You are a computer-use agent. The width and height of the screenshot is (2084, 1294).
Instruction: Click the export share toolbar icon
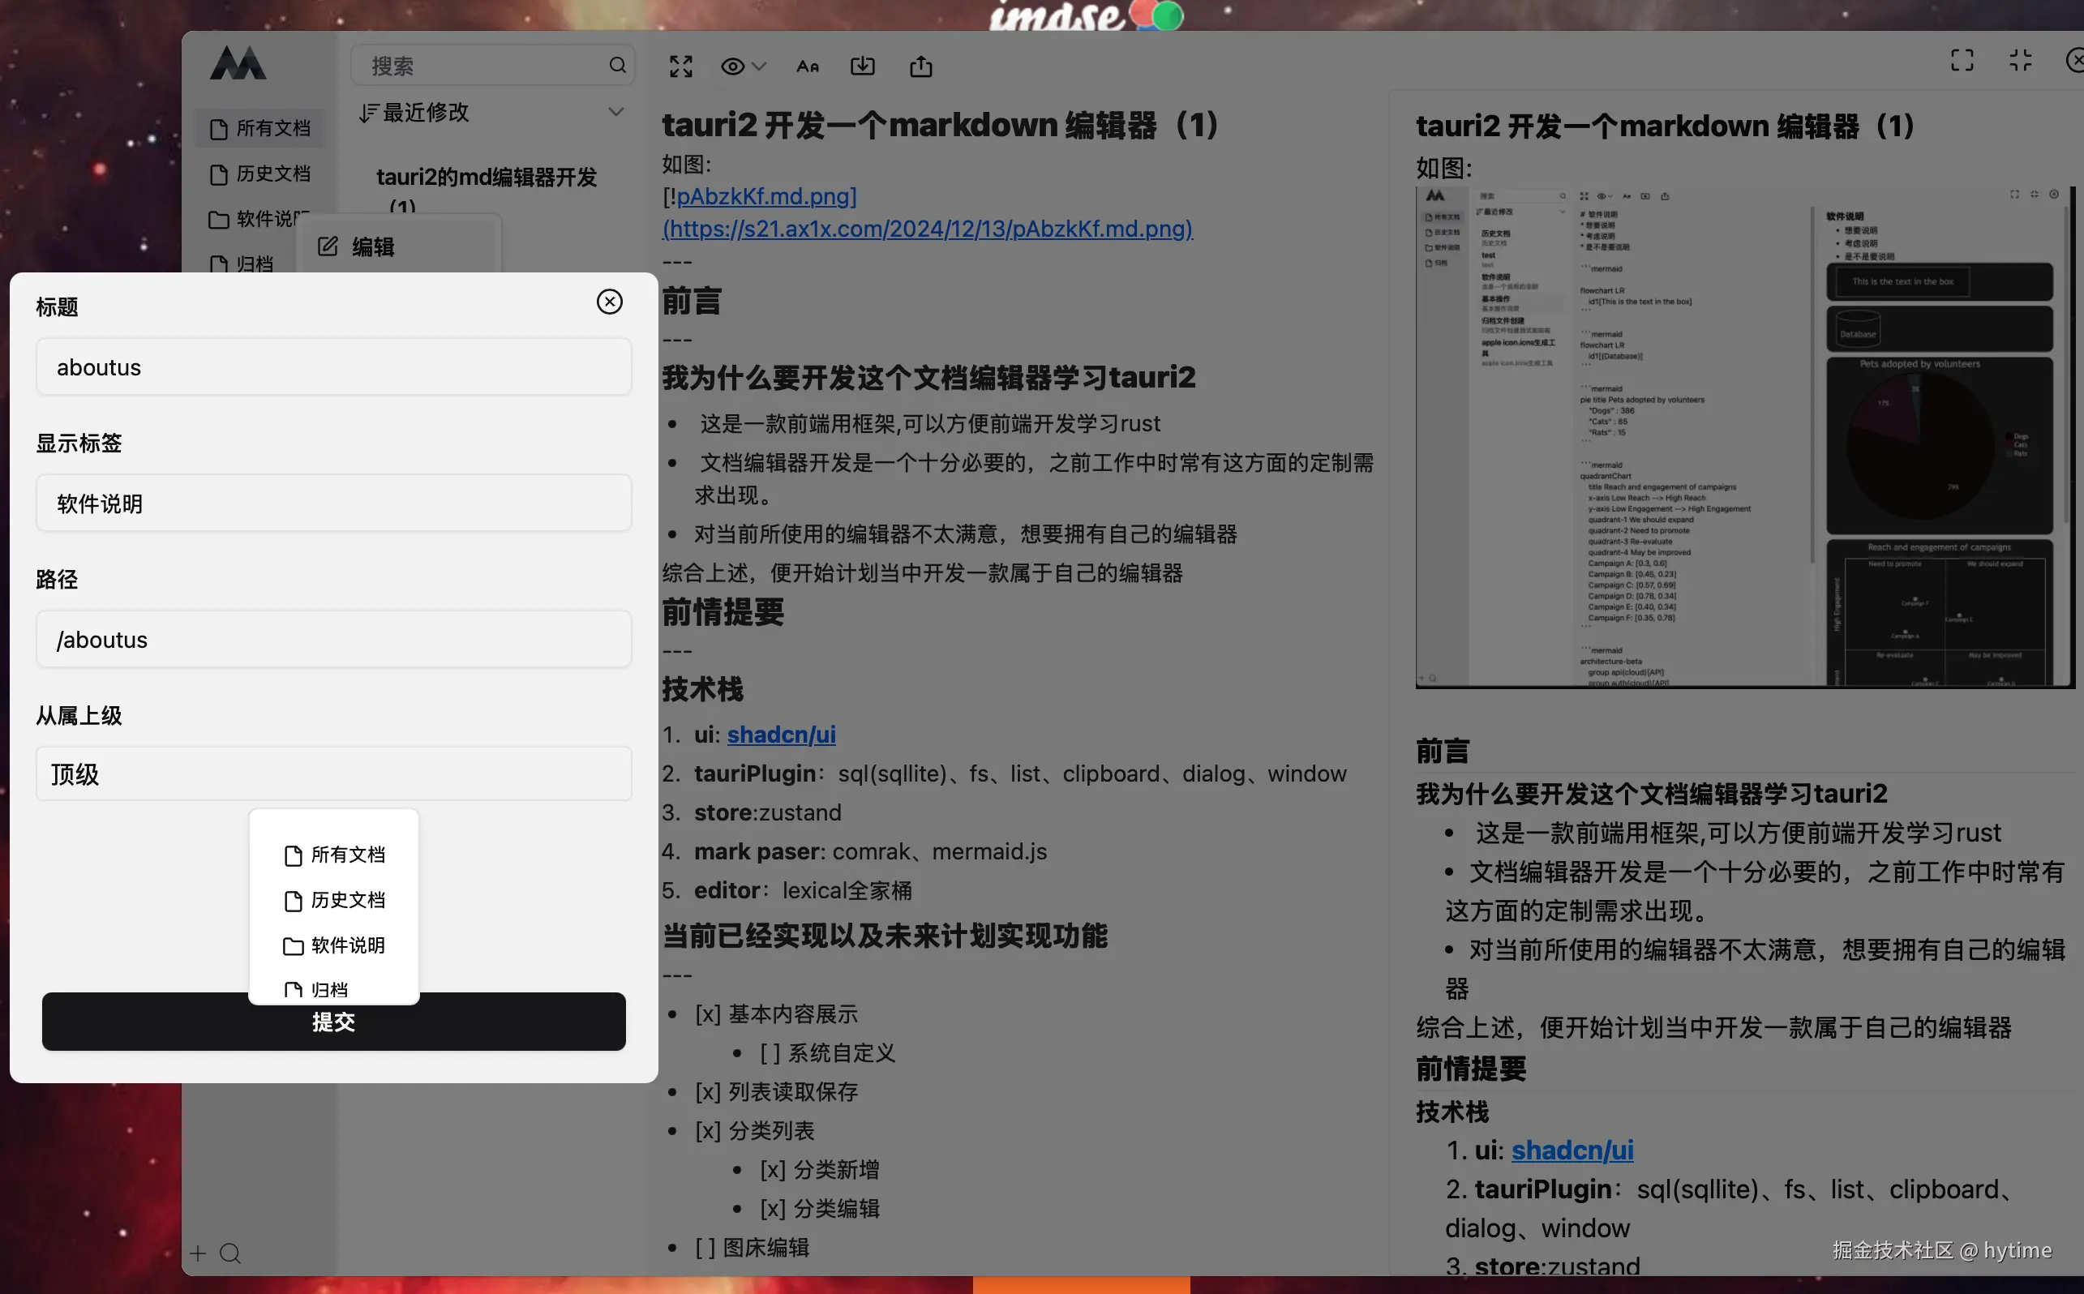coord(921,66)
